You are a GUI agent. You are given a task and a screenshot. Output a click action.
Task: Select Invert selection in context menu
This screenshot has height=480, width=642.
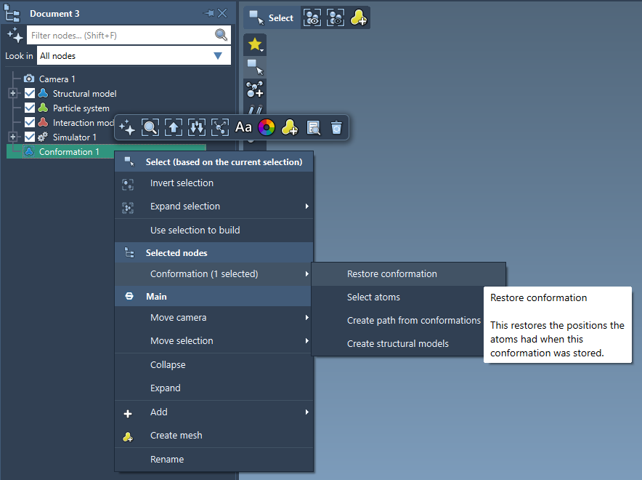click(x=182, y=183)
